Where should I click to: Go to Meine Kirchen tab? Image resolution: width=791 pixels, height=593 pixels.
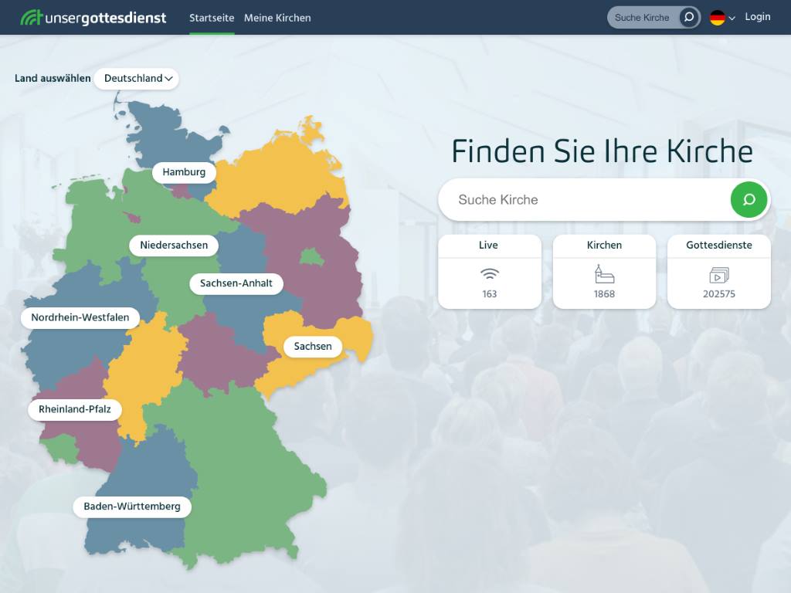(277, 18)
